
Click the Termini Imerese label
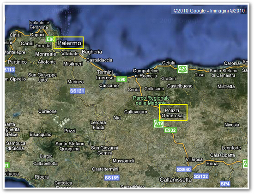tap(105, 75)
